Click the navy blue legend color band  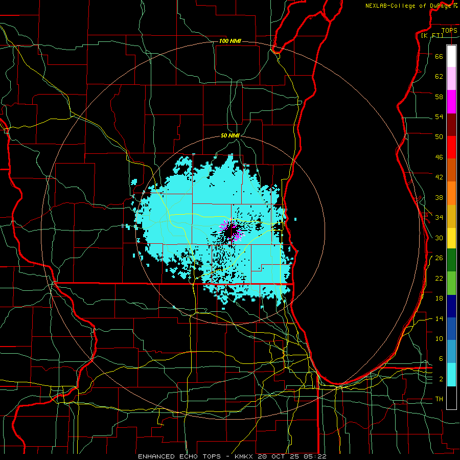[x=451, y=306]
